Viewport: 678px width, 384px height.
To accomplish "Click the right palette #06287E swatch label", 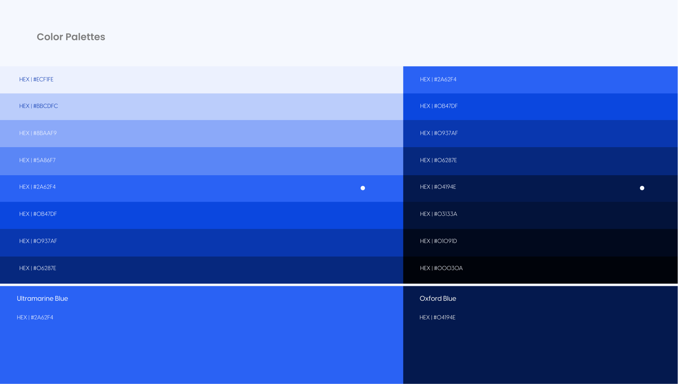I will pos(438,160).
